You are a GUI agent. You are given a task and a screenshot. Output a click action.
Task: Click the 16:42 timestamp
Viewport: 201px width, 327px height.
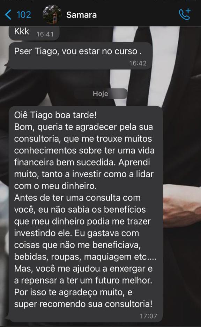point(138,63)
